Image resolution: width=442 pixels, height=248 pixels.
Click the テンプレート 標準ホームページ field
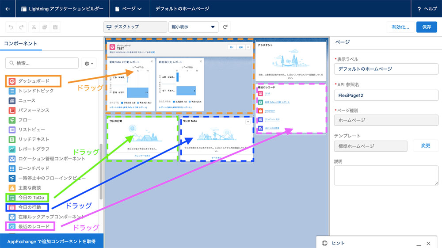[370, 146]
